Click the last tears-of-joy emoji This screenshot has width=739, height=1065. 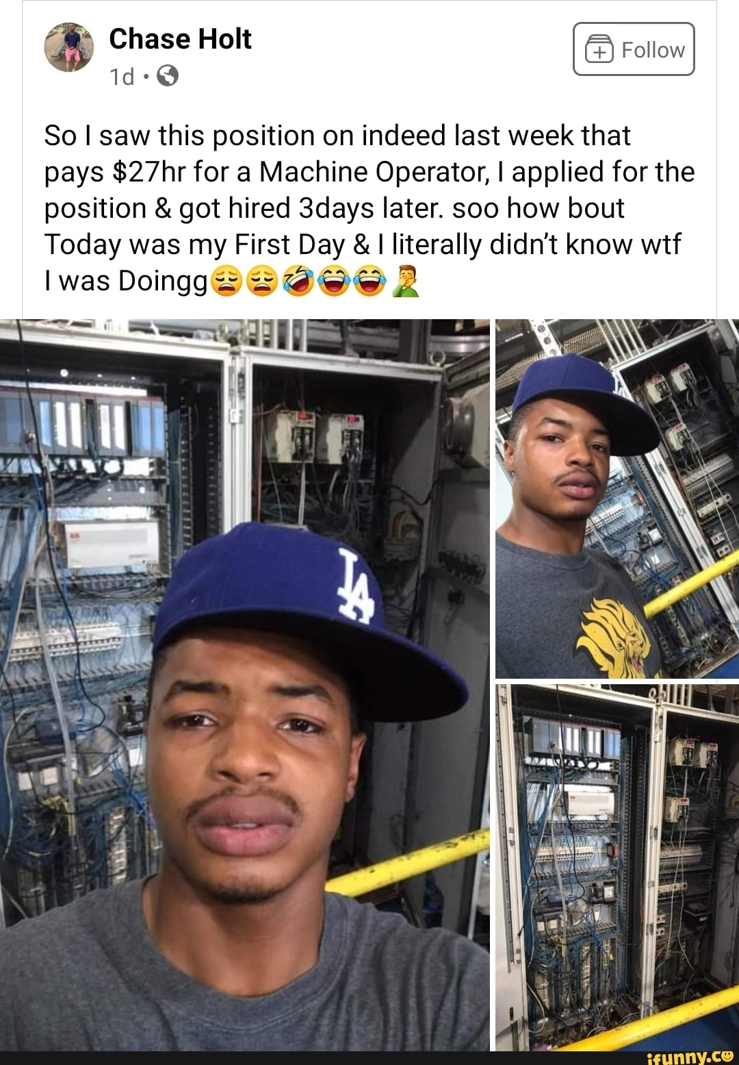370,281
